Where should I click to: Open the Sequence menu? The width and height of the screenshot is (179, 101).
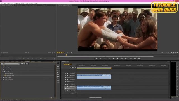[x=17, y=3]
